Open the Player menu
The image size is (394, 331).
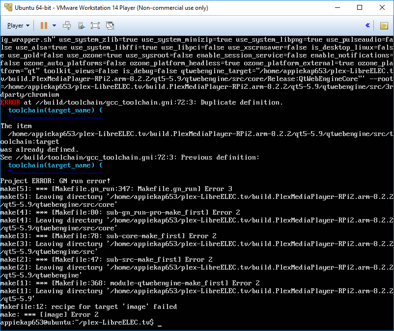18,26
